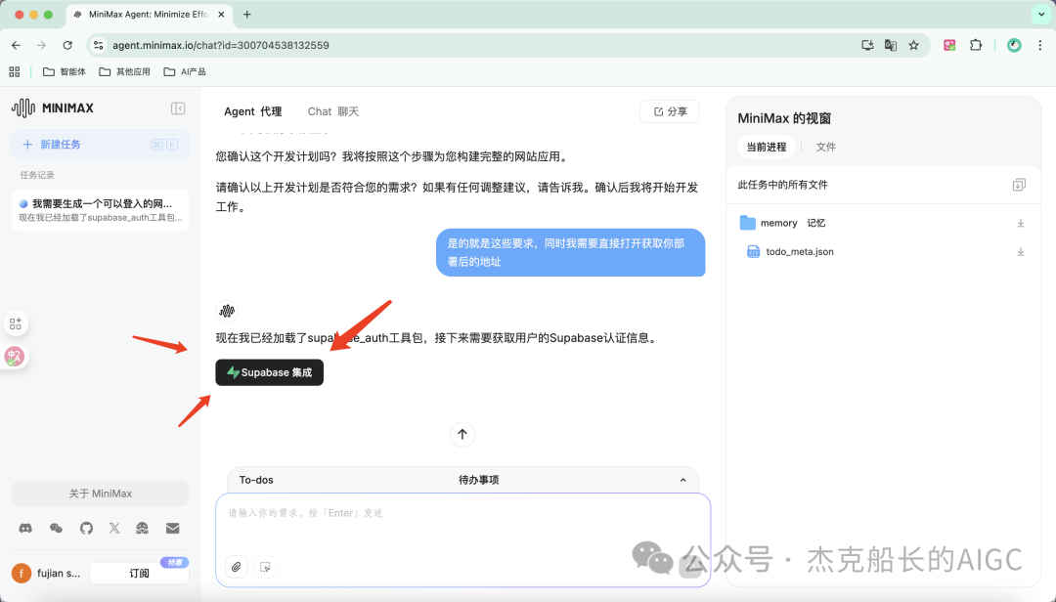This screenshot has width=1056, height=602.
Task: Open todo_meta.json file
Action: (791, 252)
